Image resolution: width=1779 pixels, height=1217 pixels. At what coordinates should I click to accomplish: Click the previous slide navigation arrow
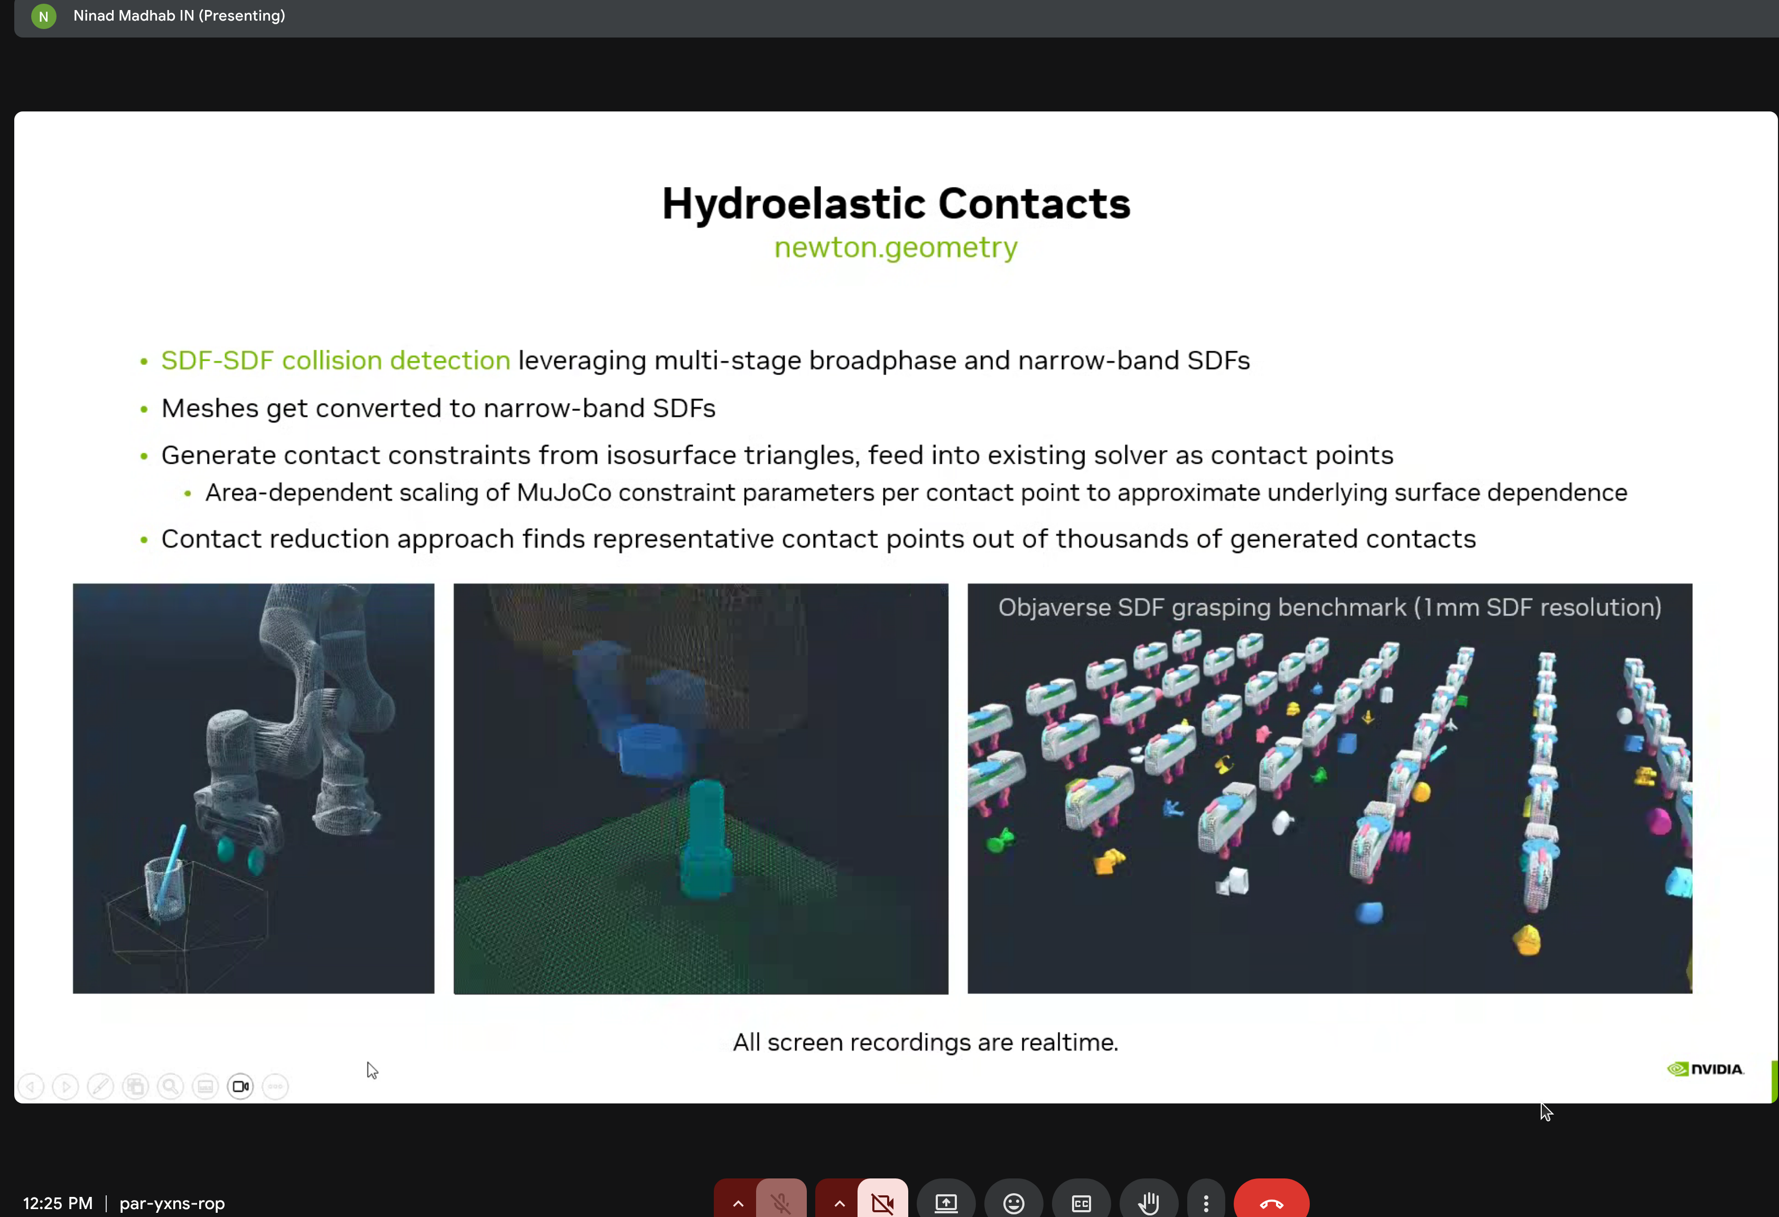click(31, 1086)
